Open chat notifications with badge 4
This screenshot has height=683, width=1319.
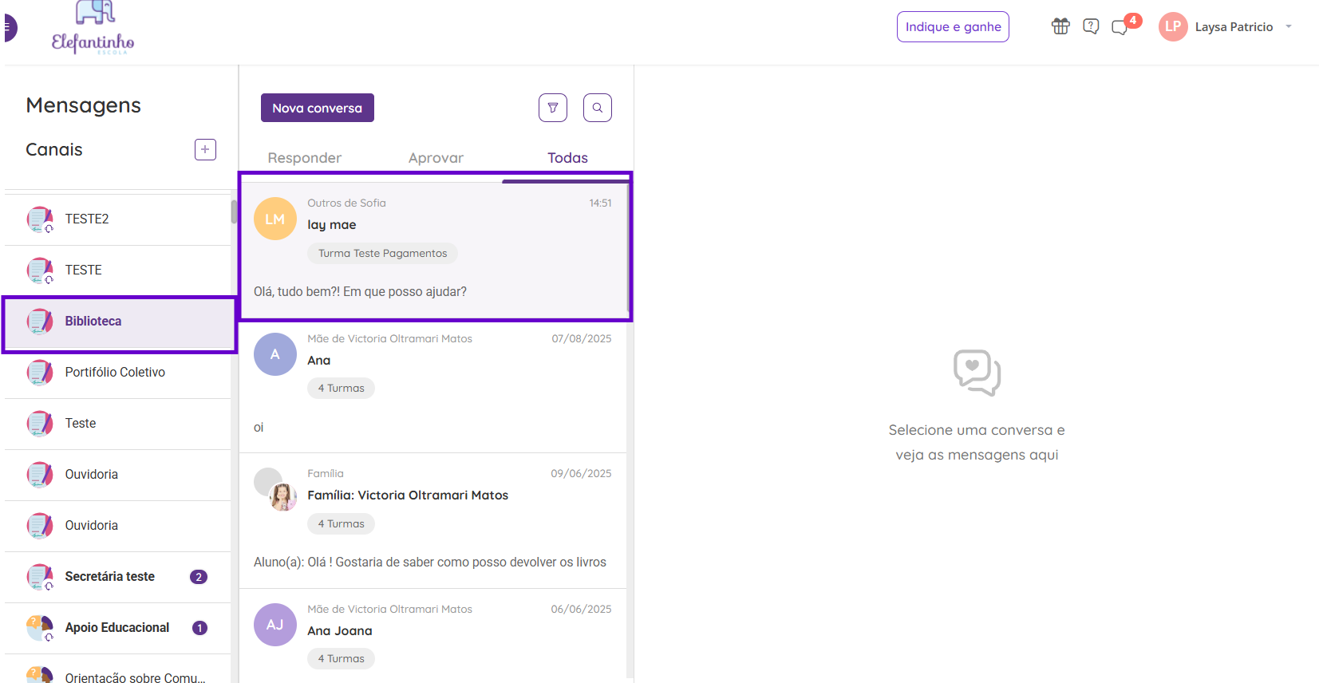pyautogui.click(x=1125, y=25)
